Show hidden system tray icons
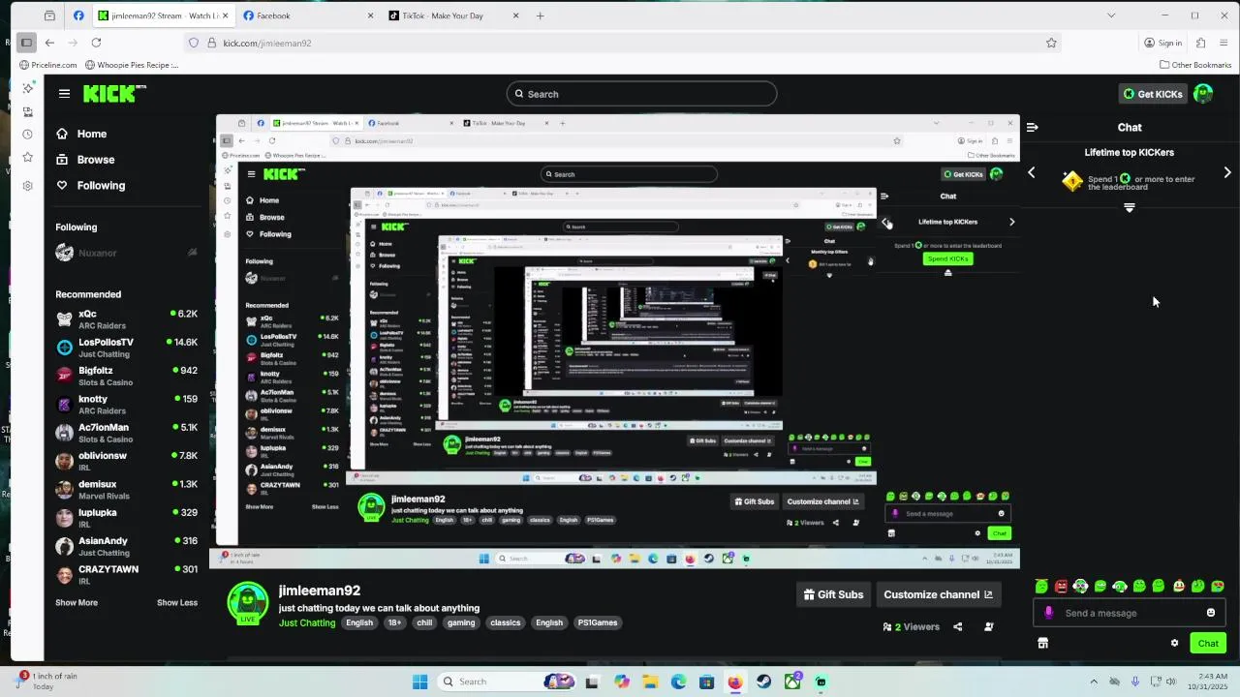This screenshot has width=1240, height=697. pyautogui.click(x=1094, y=682)
